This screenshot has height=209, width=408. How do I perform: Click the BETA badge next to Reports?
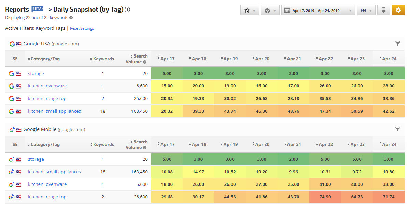37,9
